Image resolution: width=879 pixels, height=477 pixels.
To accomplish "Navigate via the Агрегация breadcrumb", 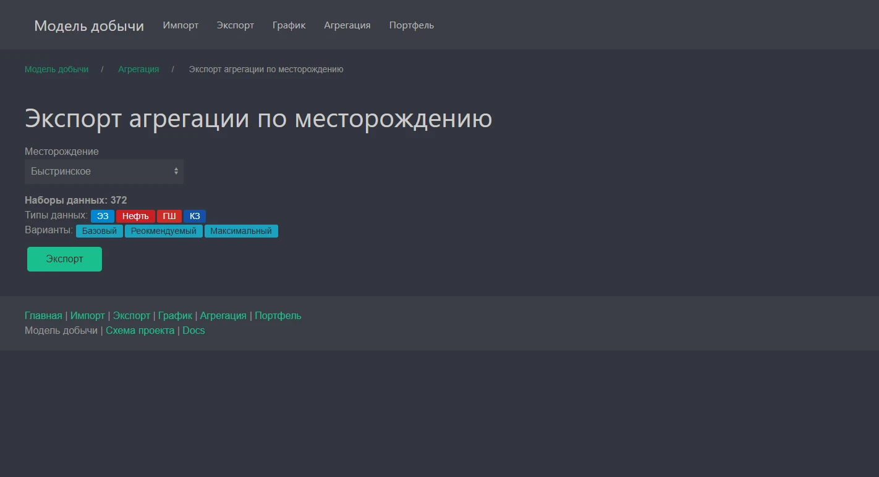I will coord(138,69).
